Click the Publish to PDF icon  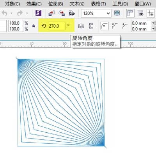pos(72,13)
